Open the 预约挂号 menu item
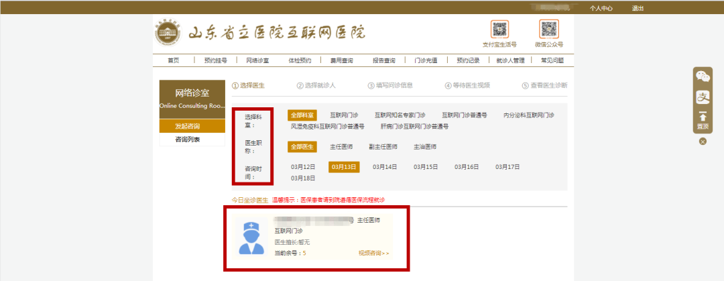The width and height of the screenshot is (724, 281). 215,60
